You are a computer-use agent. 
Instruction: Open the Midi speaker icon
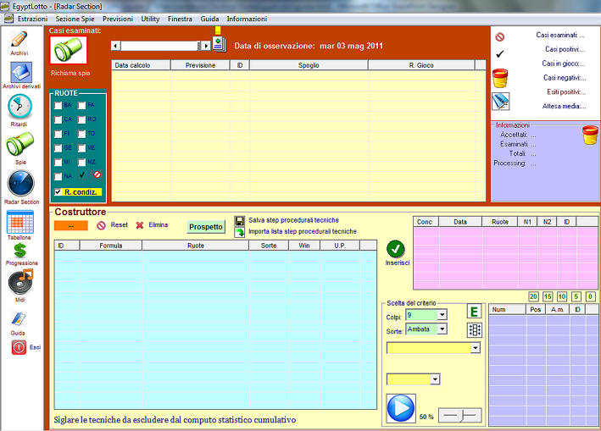pyautogui.click(x=20, y=282)
